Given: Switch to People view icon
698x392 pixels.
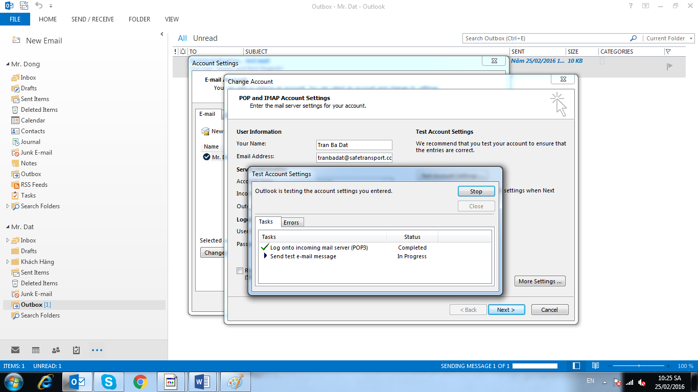Looking at the screenshot, I should (x=56, y=350).
